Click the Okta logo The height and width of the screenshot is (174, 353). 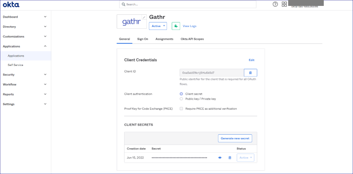click(x=11, y=5)
